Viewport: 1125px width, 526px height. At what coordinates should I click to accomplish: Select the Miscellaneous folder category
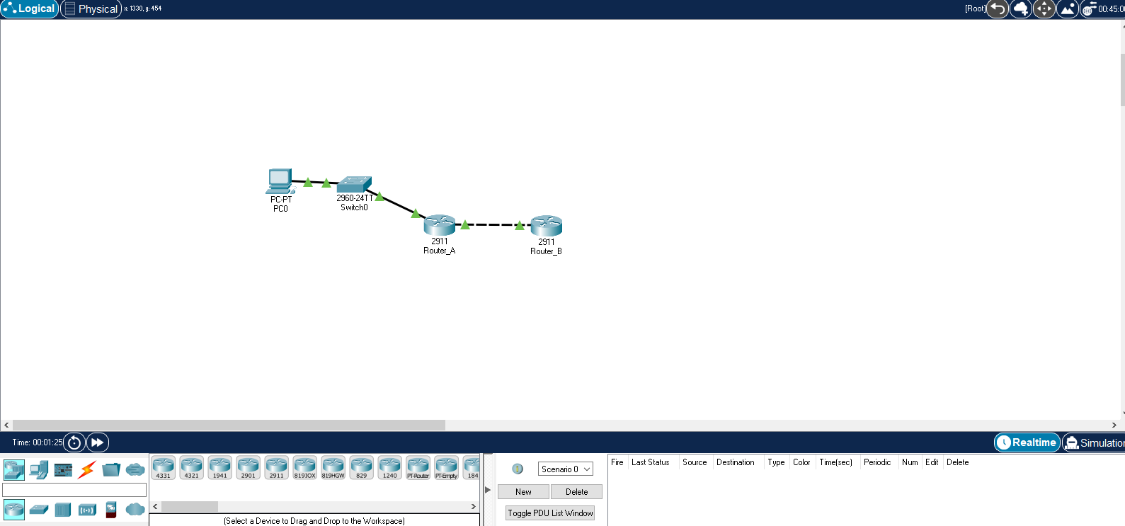click(x=111, y=469)
